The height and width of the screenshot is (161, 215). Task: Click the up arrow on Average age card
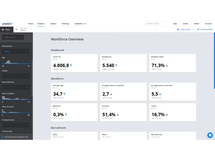[64, 94]
